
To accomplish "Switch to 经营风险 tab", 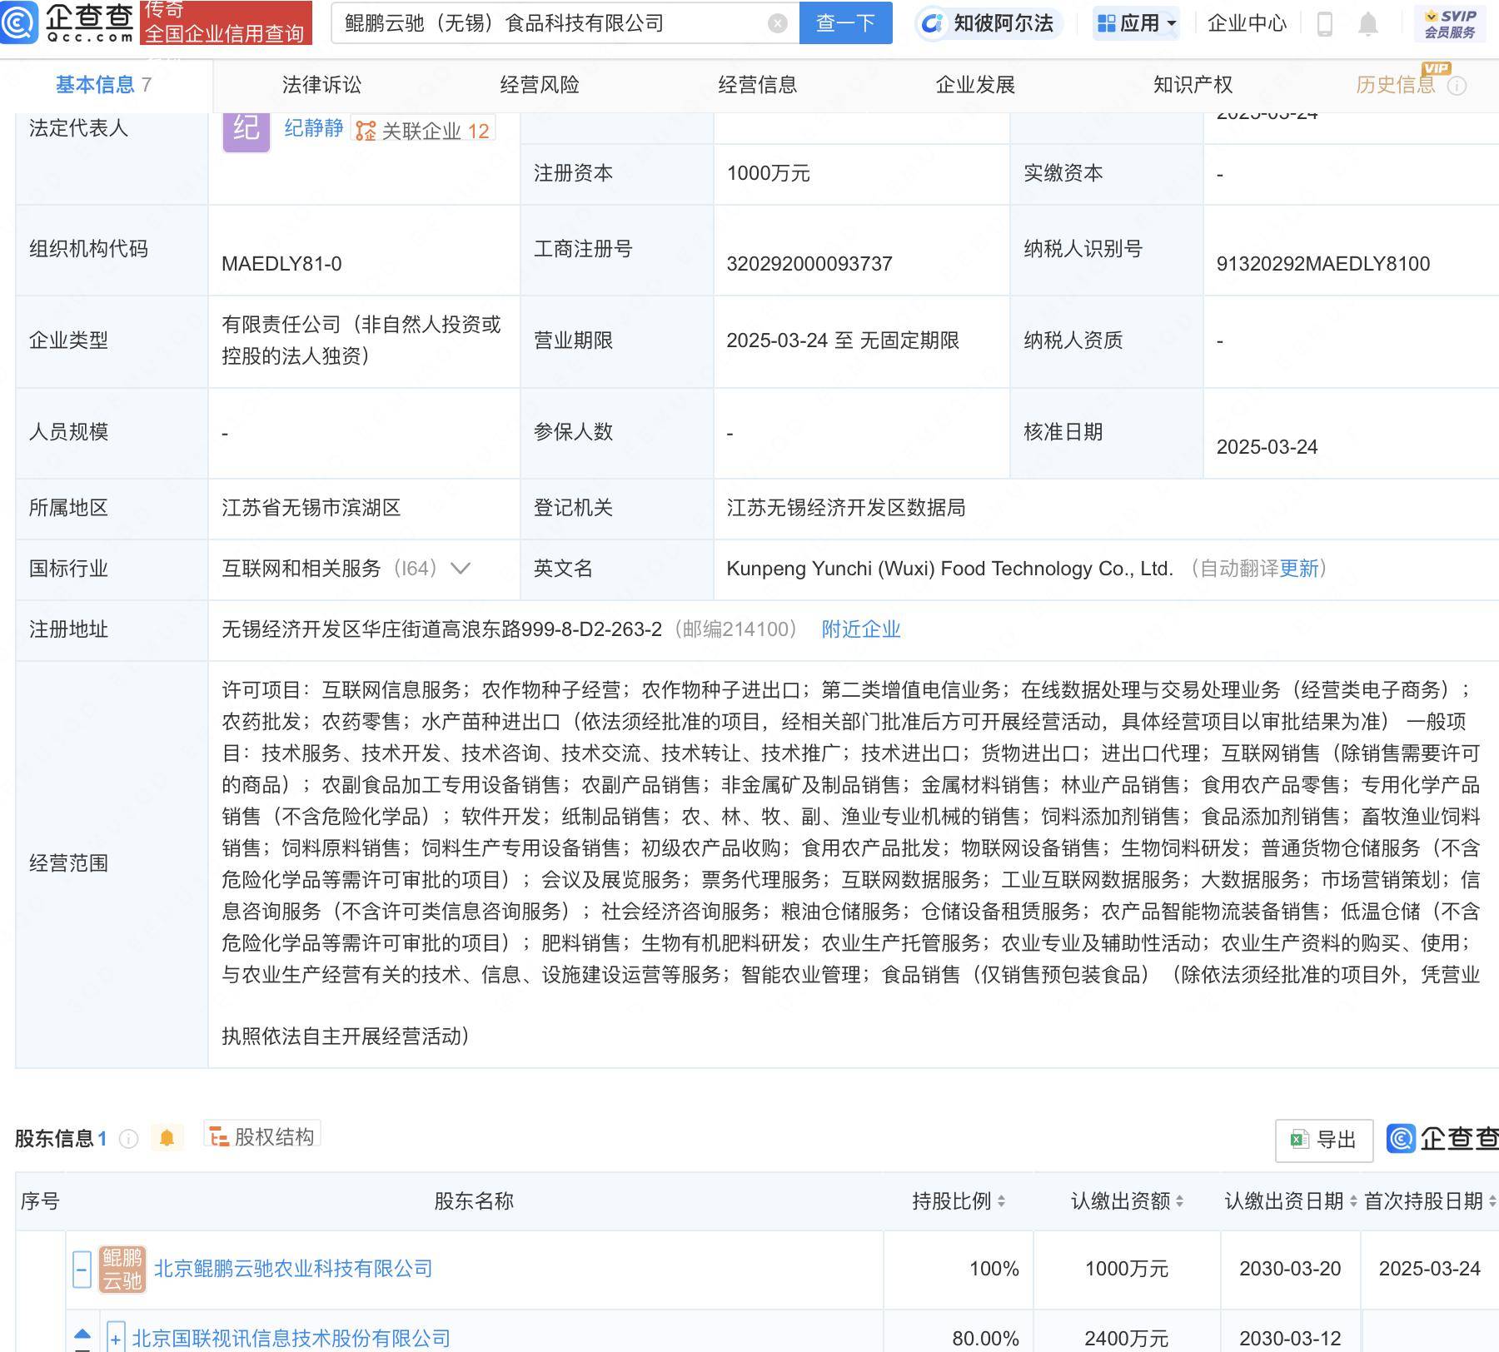I will [x=540, y=85].
